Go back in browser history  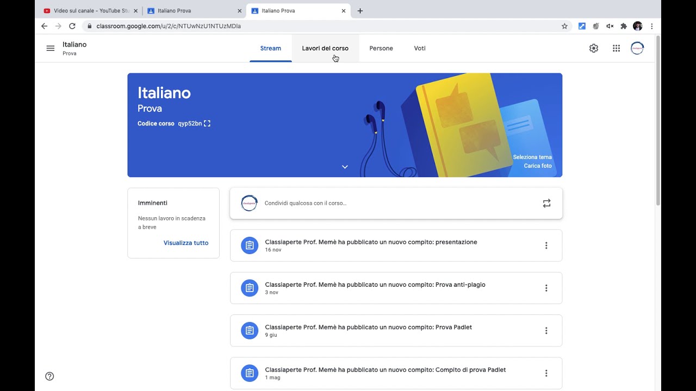[45, 26]
